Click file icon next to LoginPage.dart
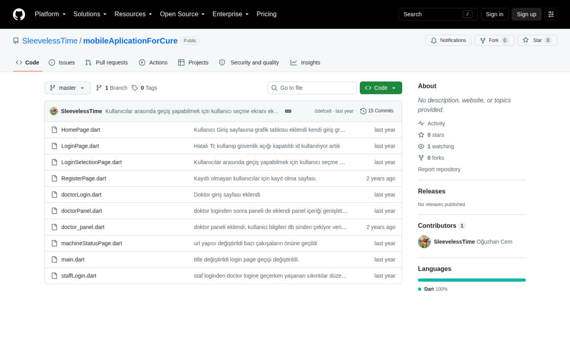Image resolution: width=570 pixels, height=356 pixels. pyautogui.click(x=54, y=146)
